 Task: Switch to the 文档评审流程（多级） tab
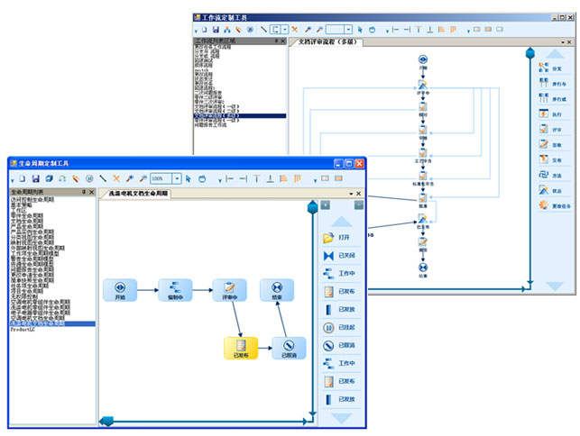coord(334,42)
